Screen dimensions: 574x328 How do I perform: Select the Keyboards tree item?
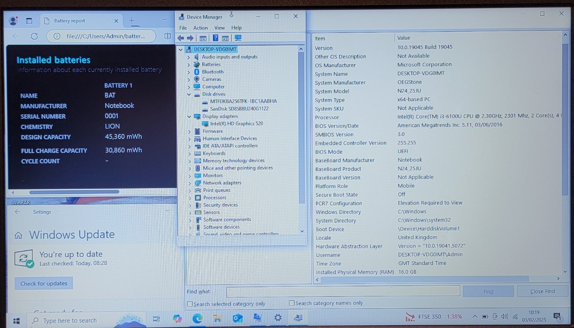(x=214, y=153)
